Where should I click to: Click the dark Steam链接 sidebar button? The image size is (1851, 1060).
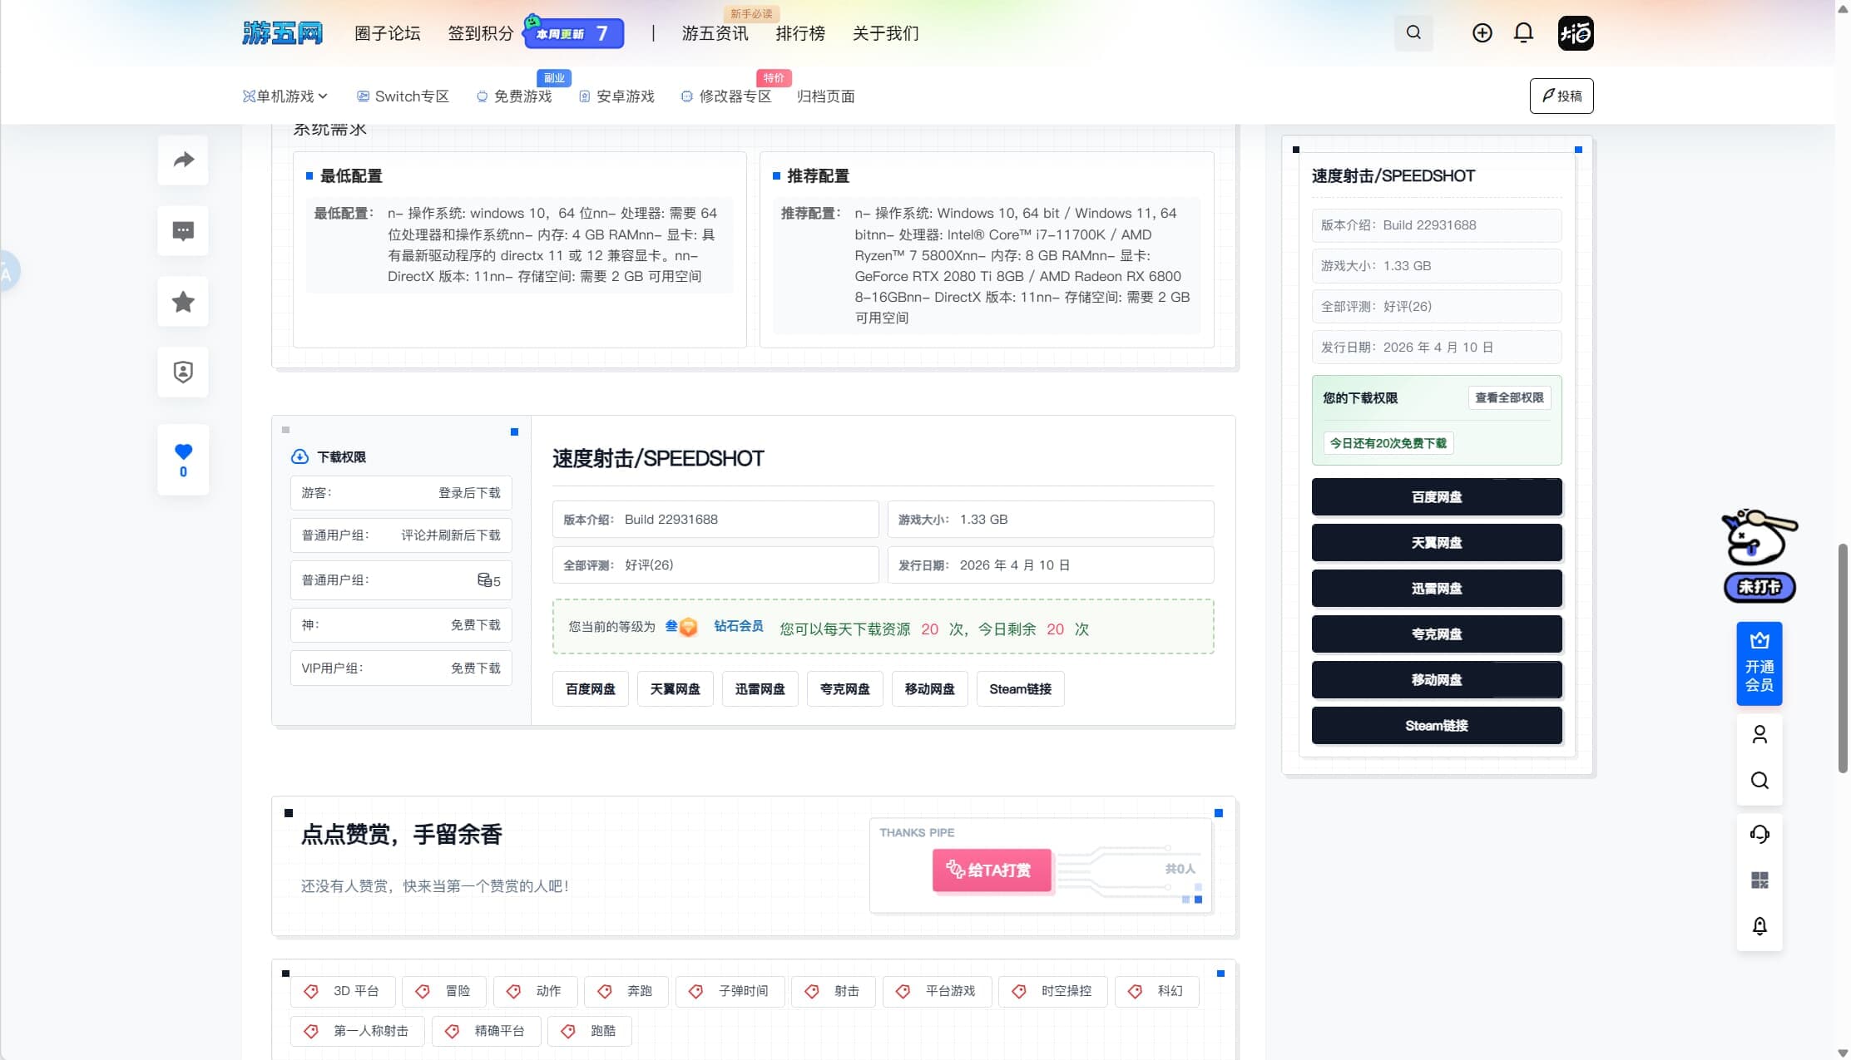pos(1437,726)
